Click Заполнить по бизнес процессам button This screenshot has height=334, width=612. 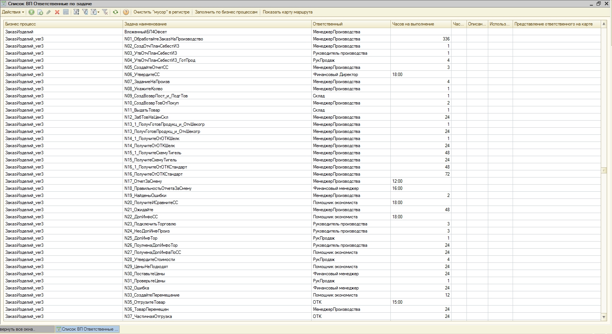point(226,12)
